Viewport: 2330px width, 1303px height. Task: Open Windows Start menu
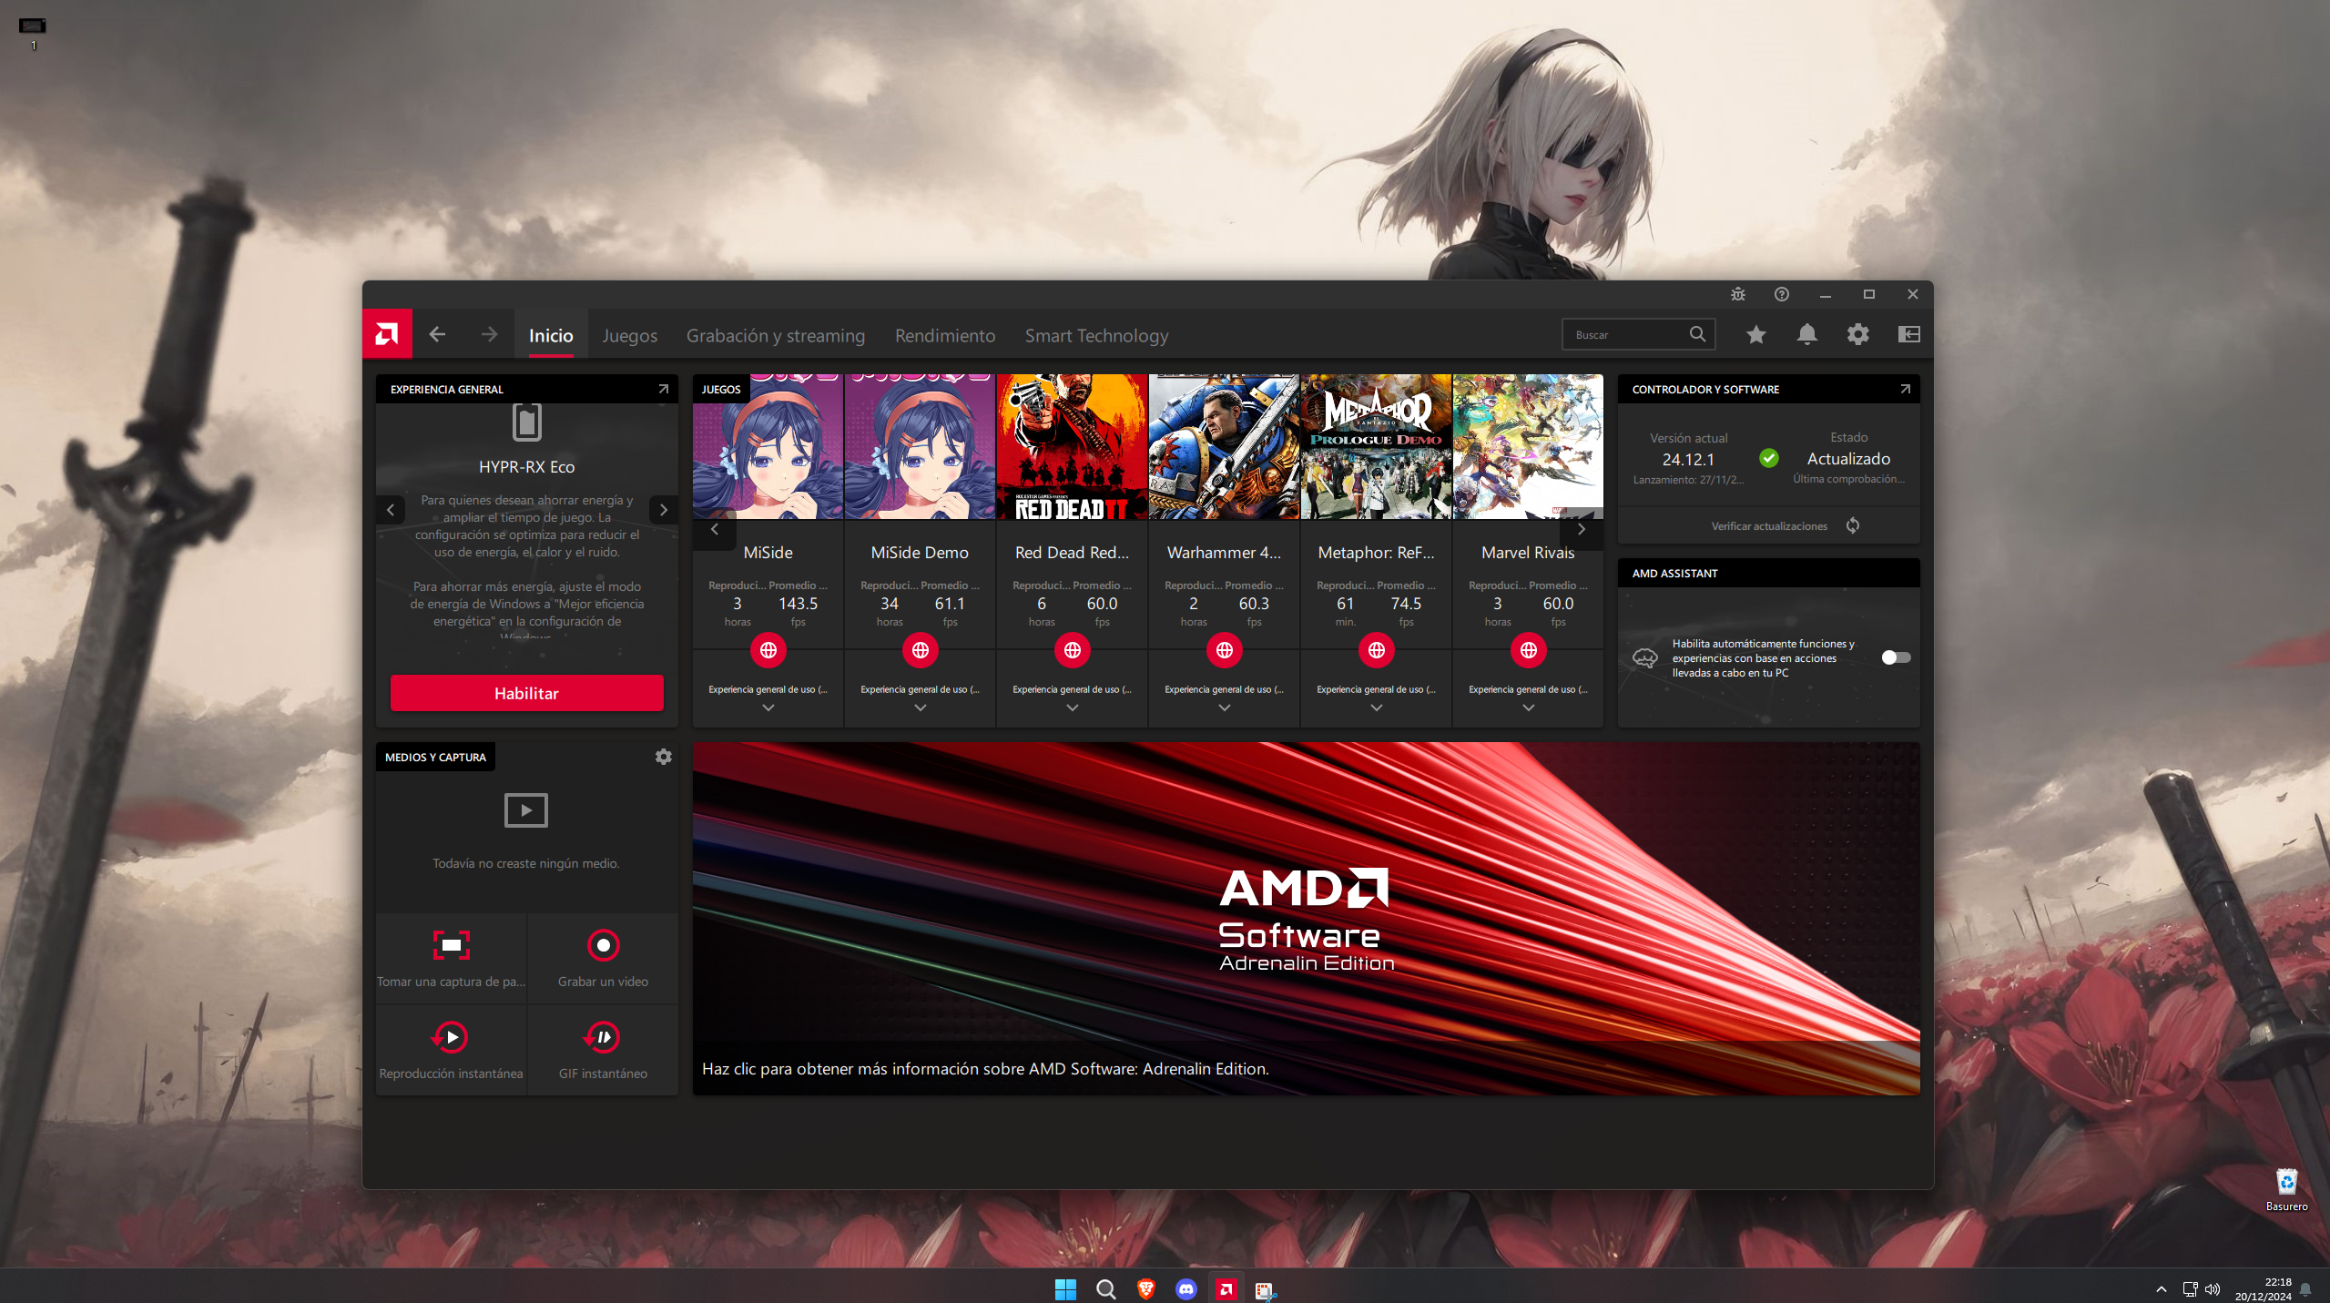(1065, 1288)
